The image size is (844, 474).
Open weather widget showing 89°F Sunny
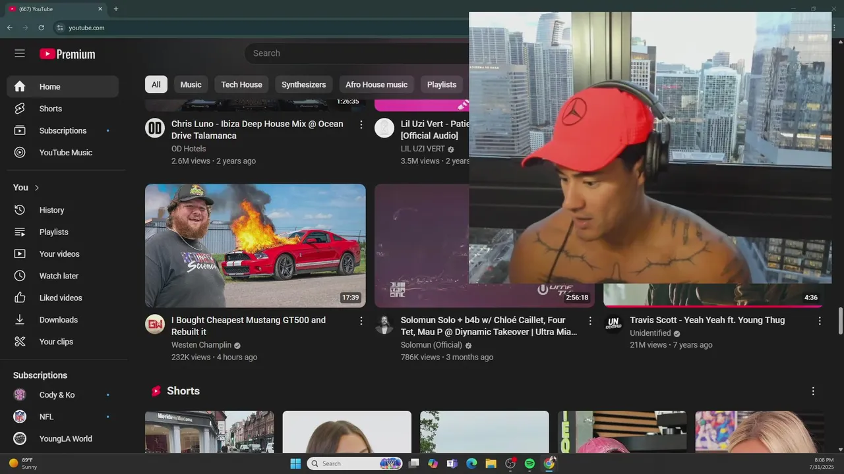[x=22, y=463]
